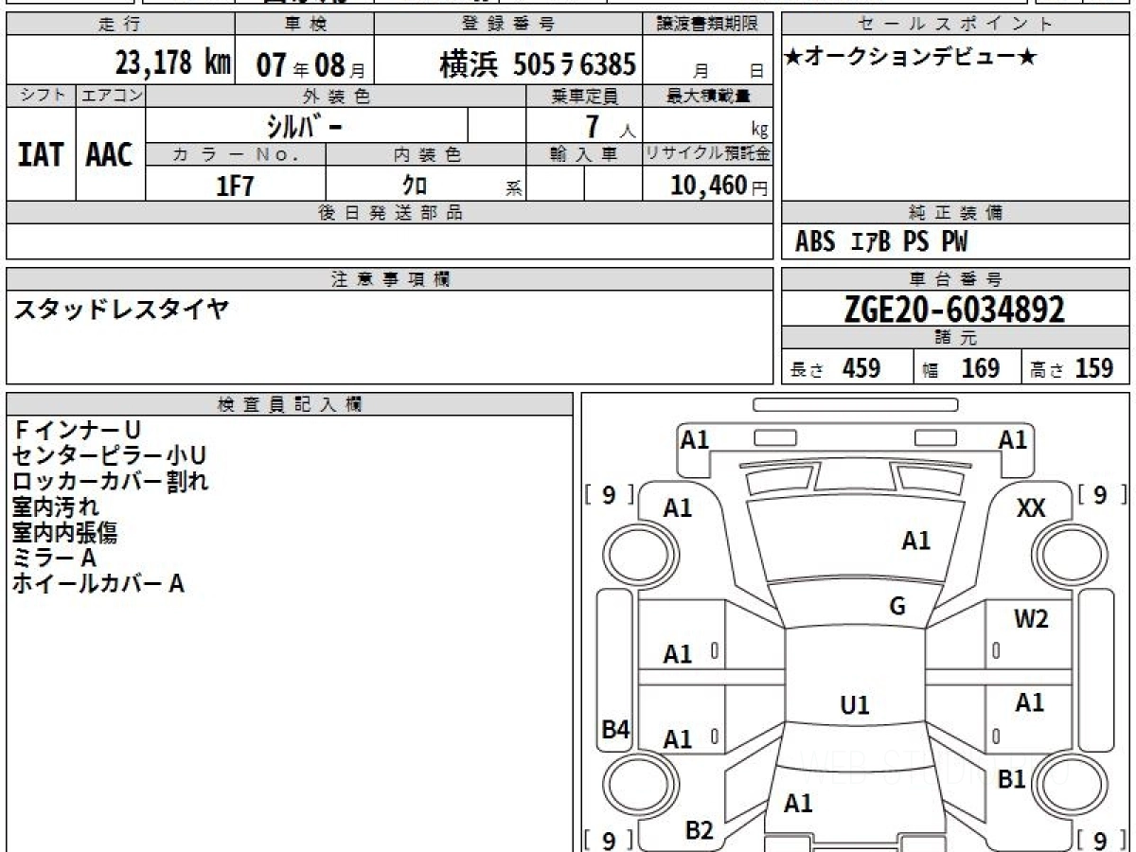This screenshot has height=852, width=1136.
Task: Select the シフト header cell
Action: [42, 96]
